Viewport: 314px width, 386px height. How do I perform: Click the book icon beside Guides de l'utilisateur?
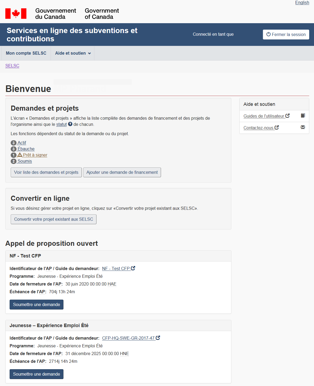(303, 116)
